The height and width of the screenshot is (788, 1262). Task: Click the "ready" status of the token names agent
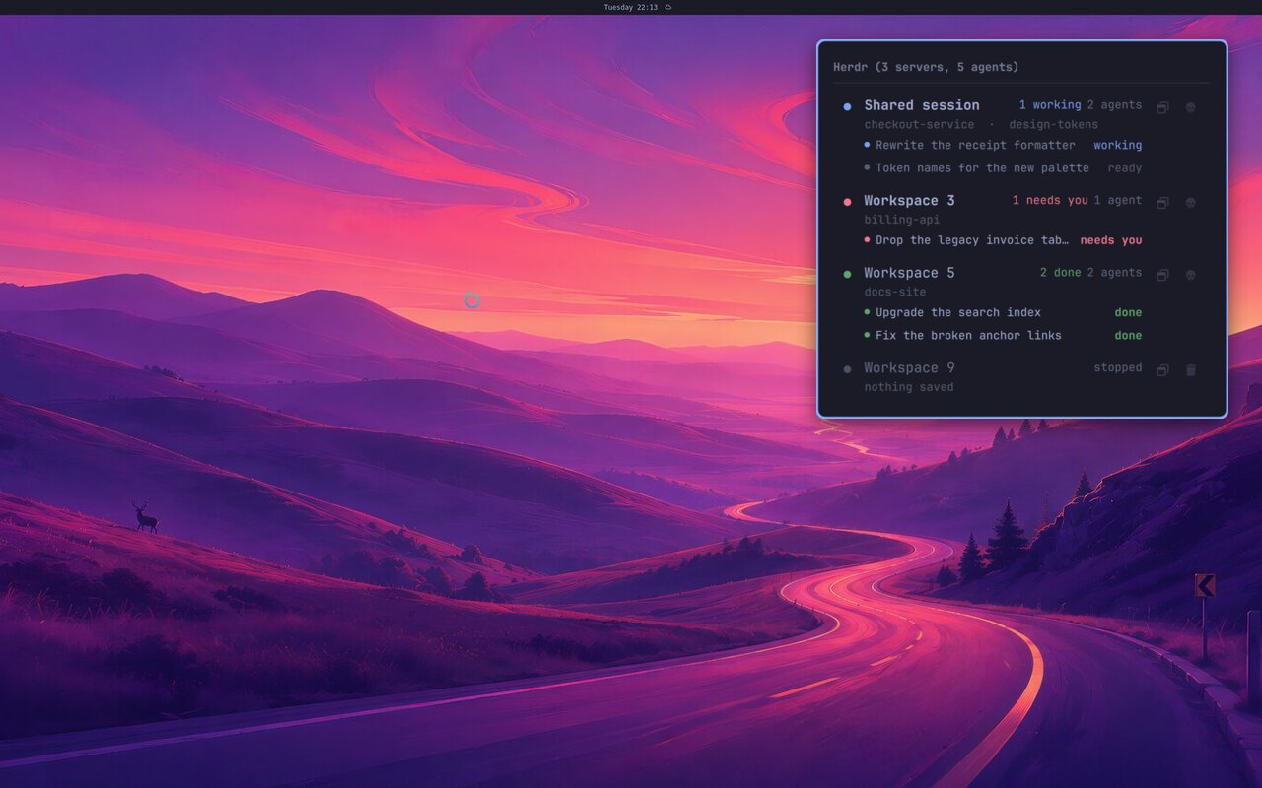point(1125,168)
